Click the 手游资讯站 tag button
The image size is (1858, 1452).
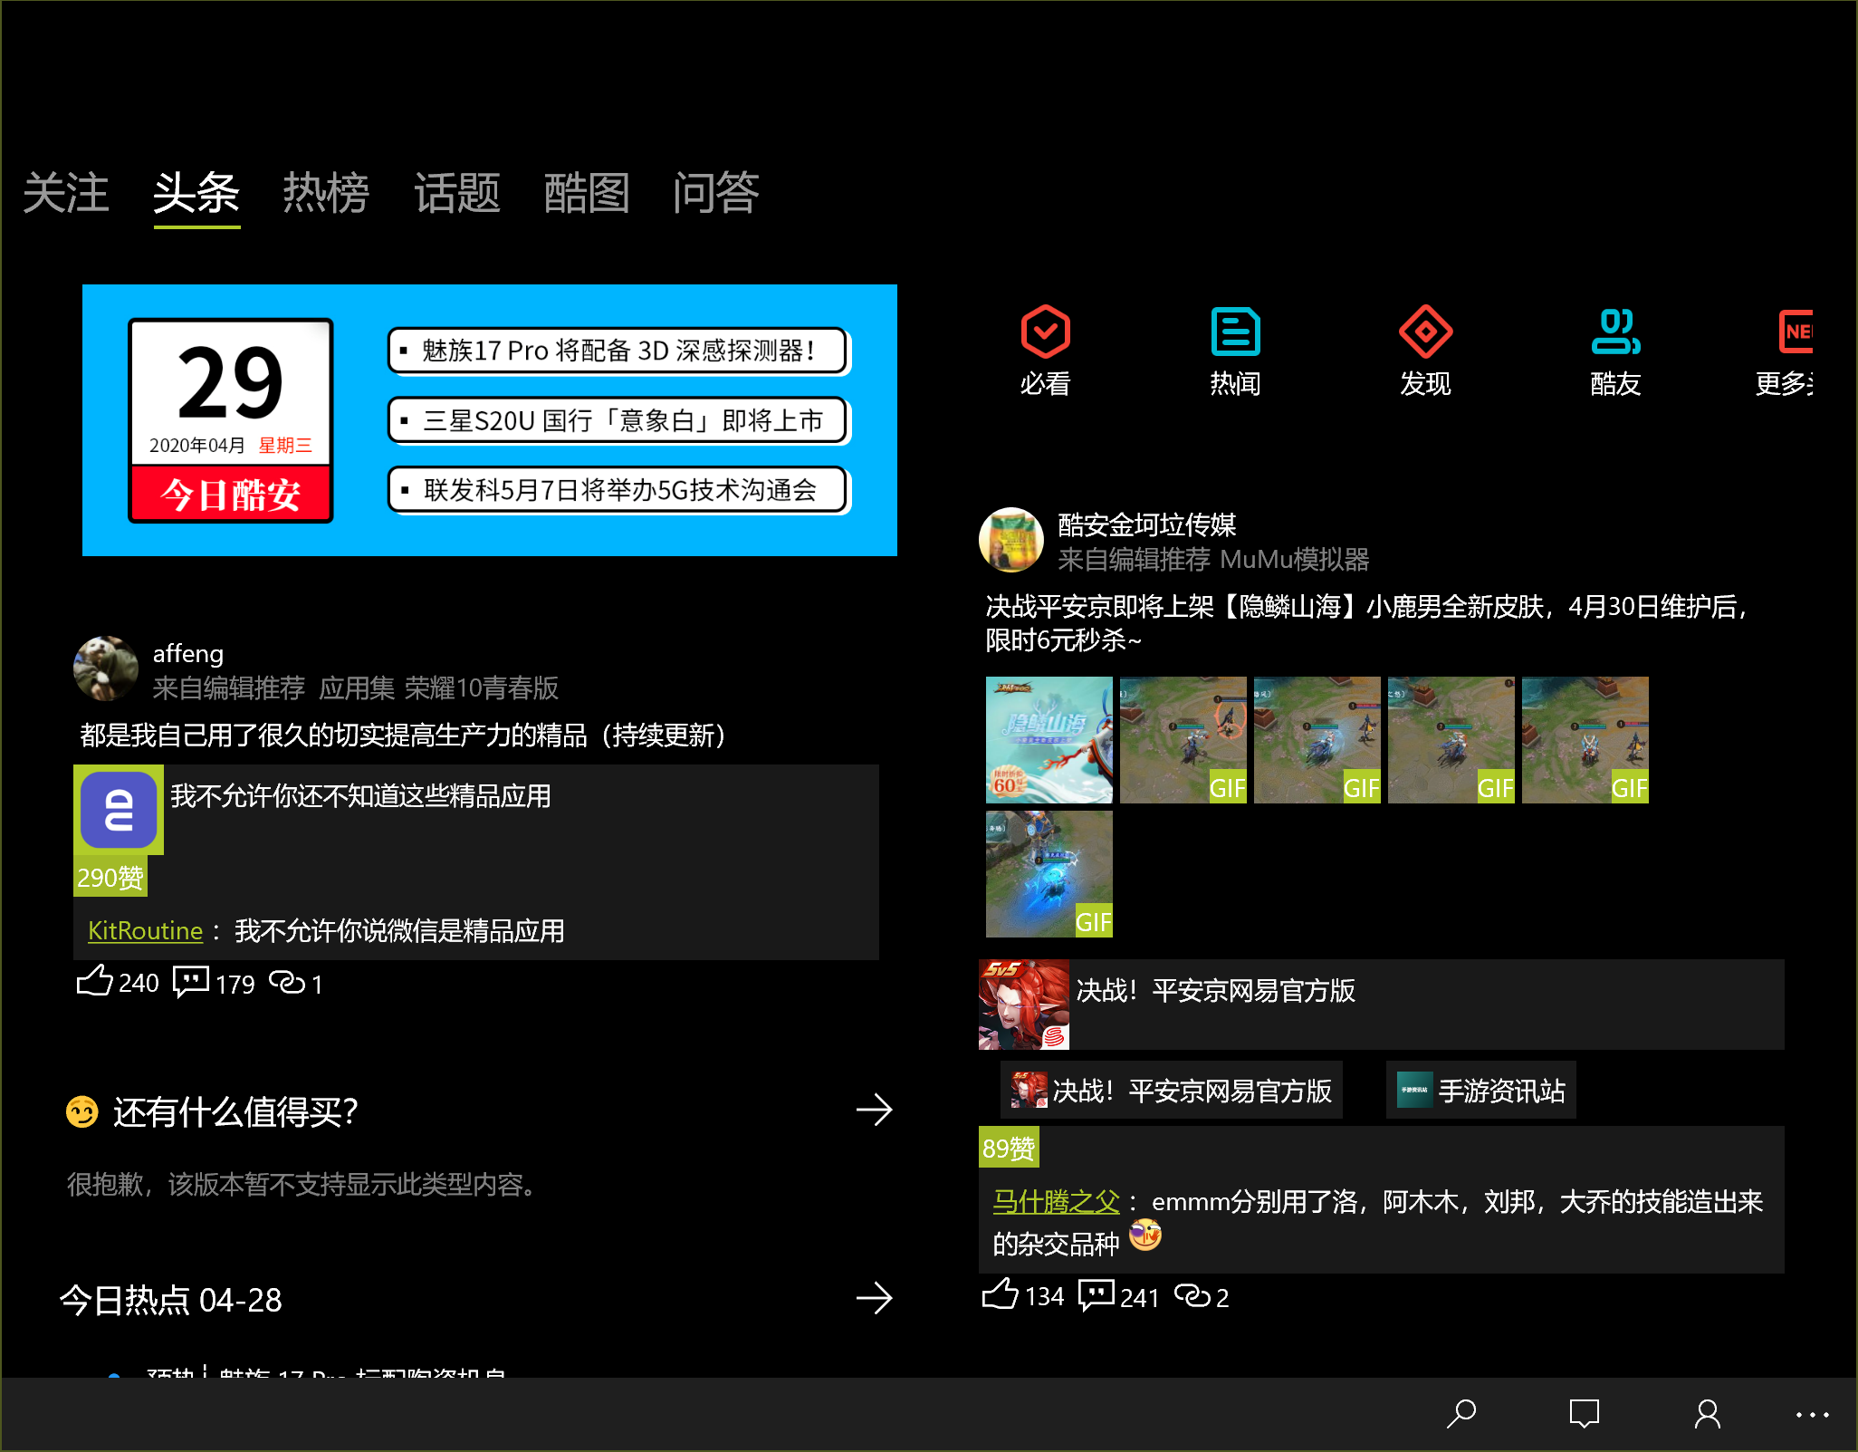[x=1481, y=1091]
